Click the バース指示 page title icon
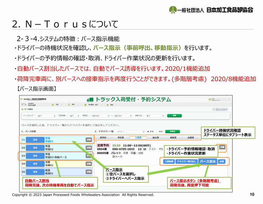This screenshot has width=263, height=204. pyautogui.click(x=22, y=109)
